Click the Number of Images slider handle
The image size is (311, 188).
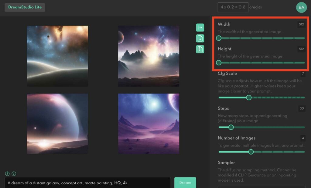click(251, 152)
